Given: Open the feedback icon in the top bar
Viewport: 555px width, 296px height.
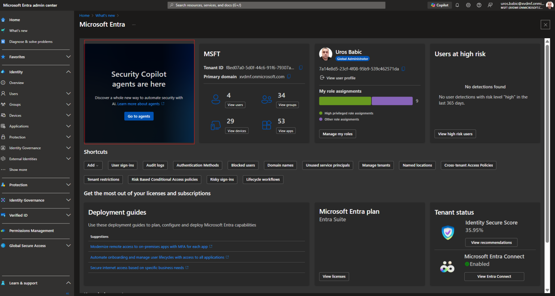Looking at the screenshot, I should (490, 5).
